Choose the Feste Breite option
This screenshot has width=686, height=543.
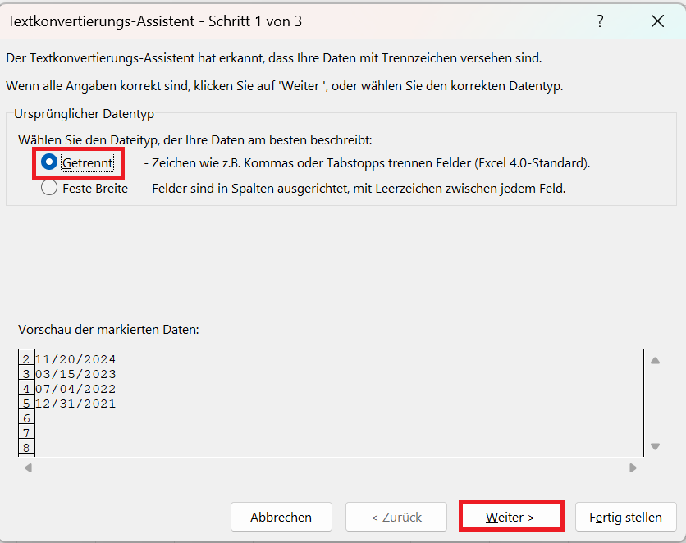tap(49, 188)
